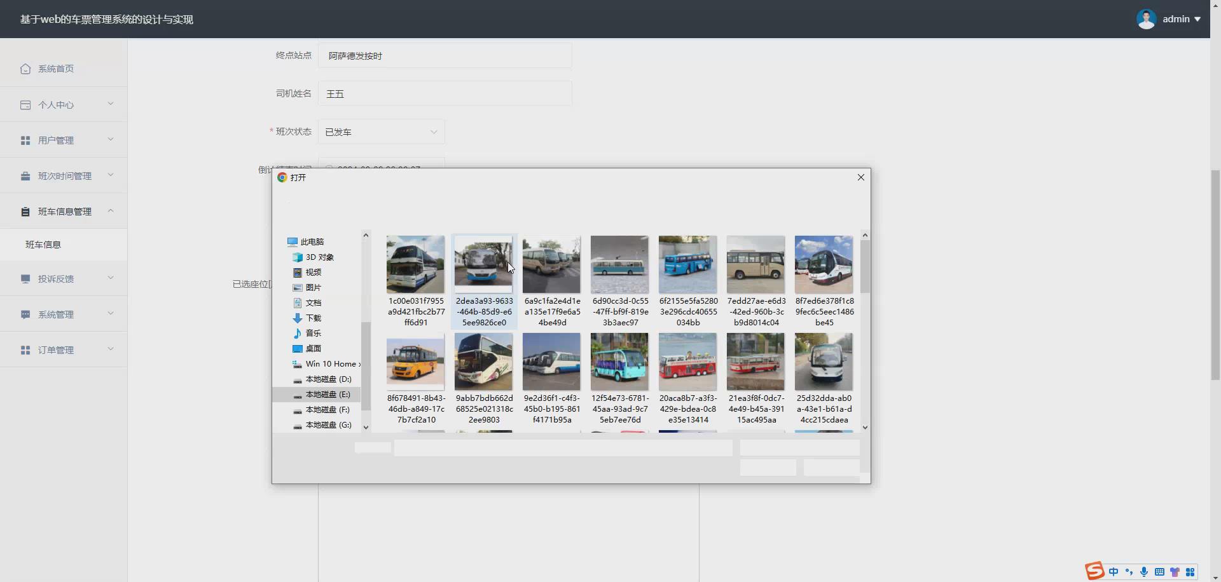1221x582 pixels.
Task: Select bus image 1c00e031f7955a9d421fbc2b77ff6d91
Action: pos(416,281)
